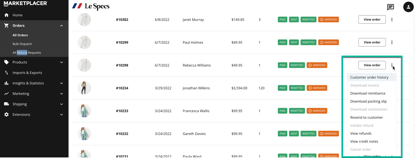Click View order for order #10299

(x=372, y=42)
